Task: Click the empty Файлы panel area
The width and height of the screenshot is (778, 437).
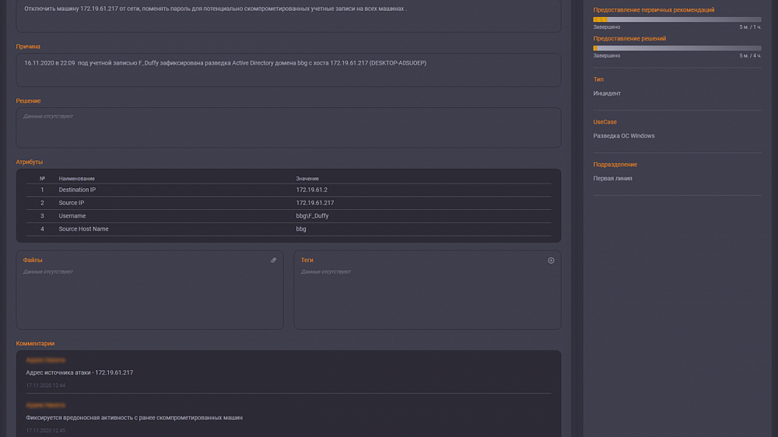Action: pos(149,299)
